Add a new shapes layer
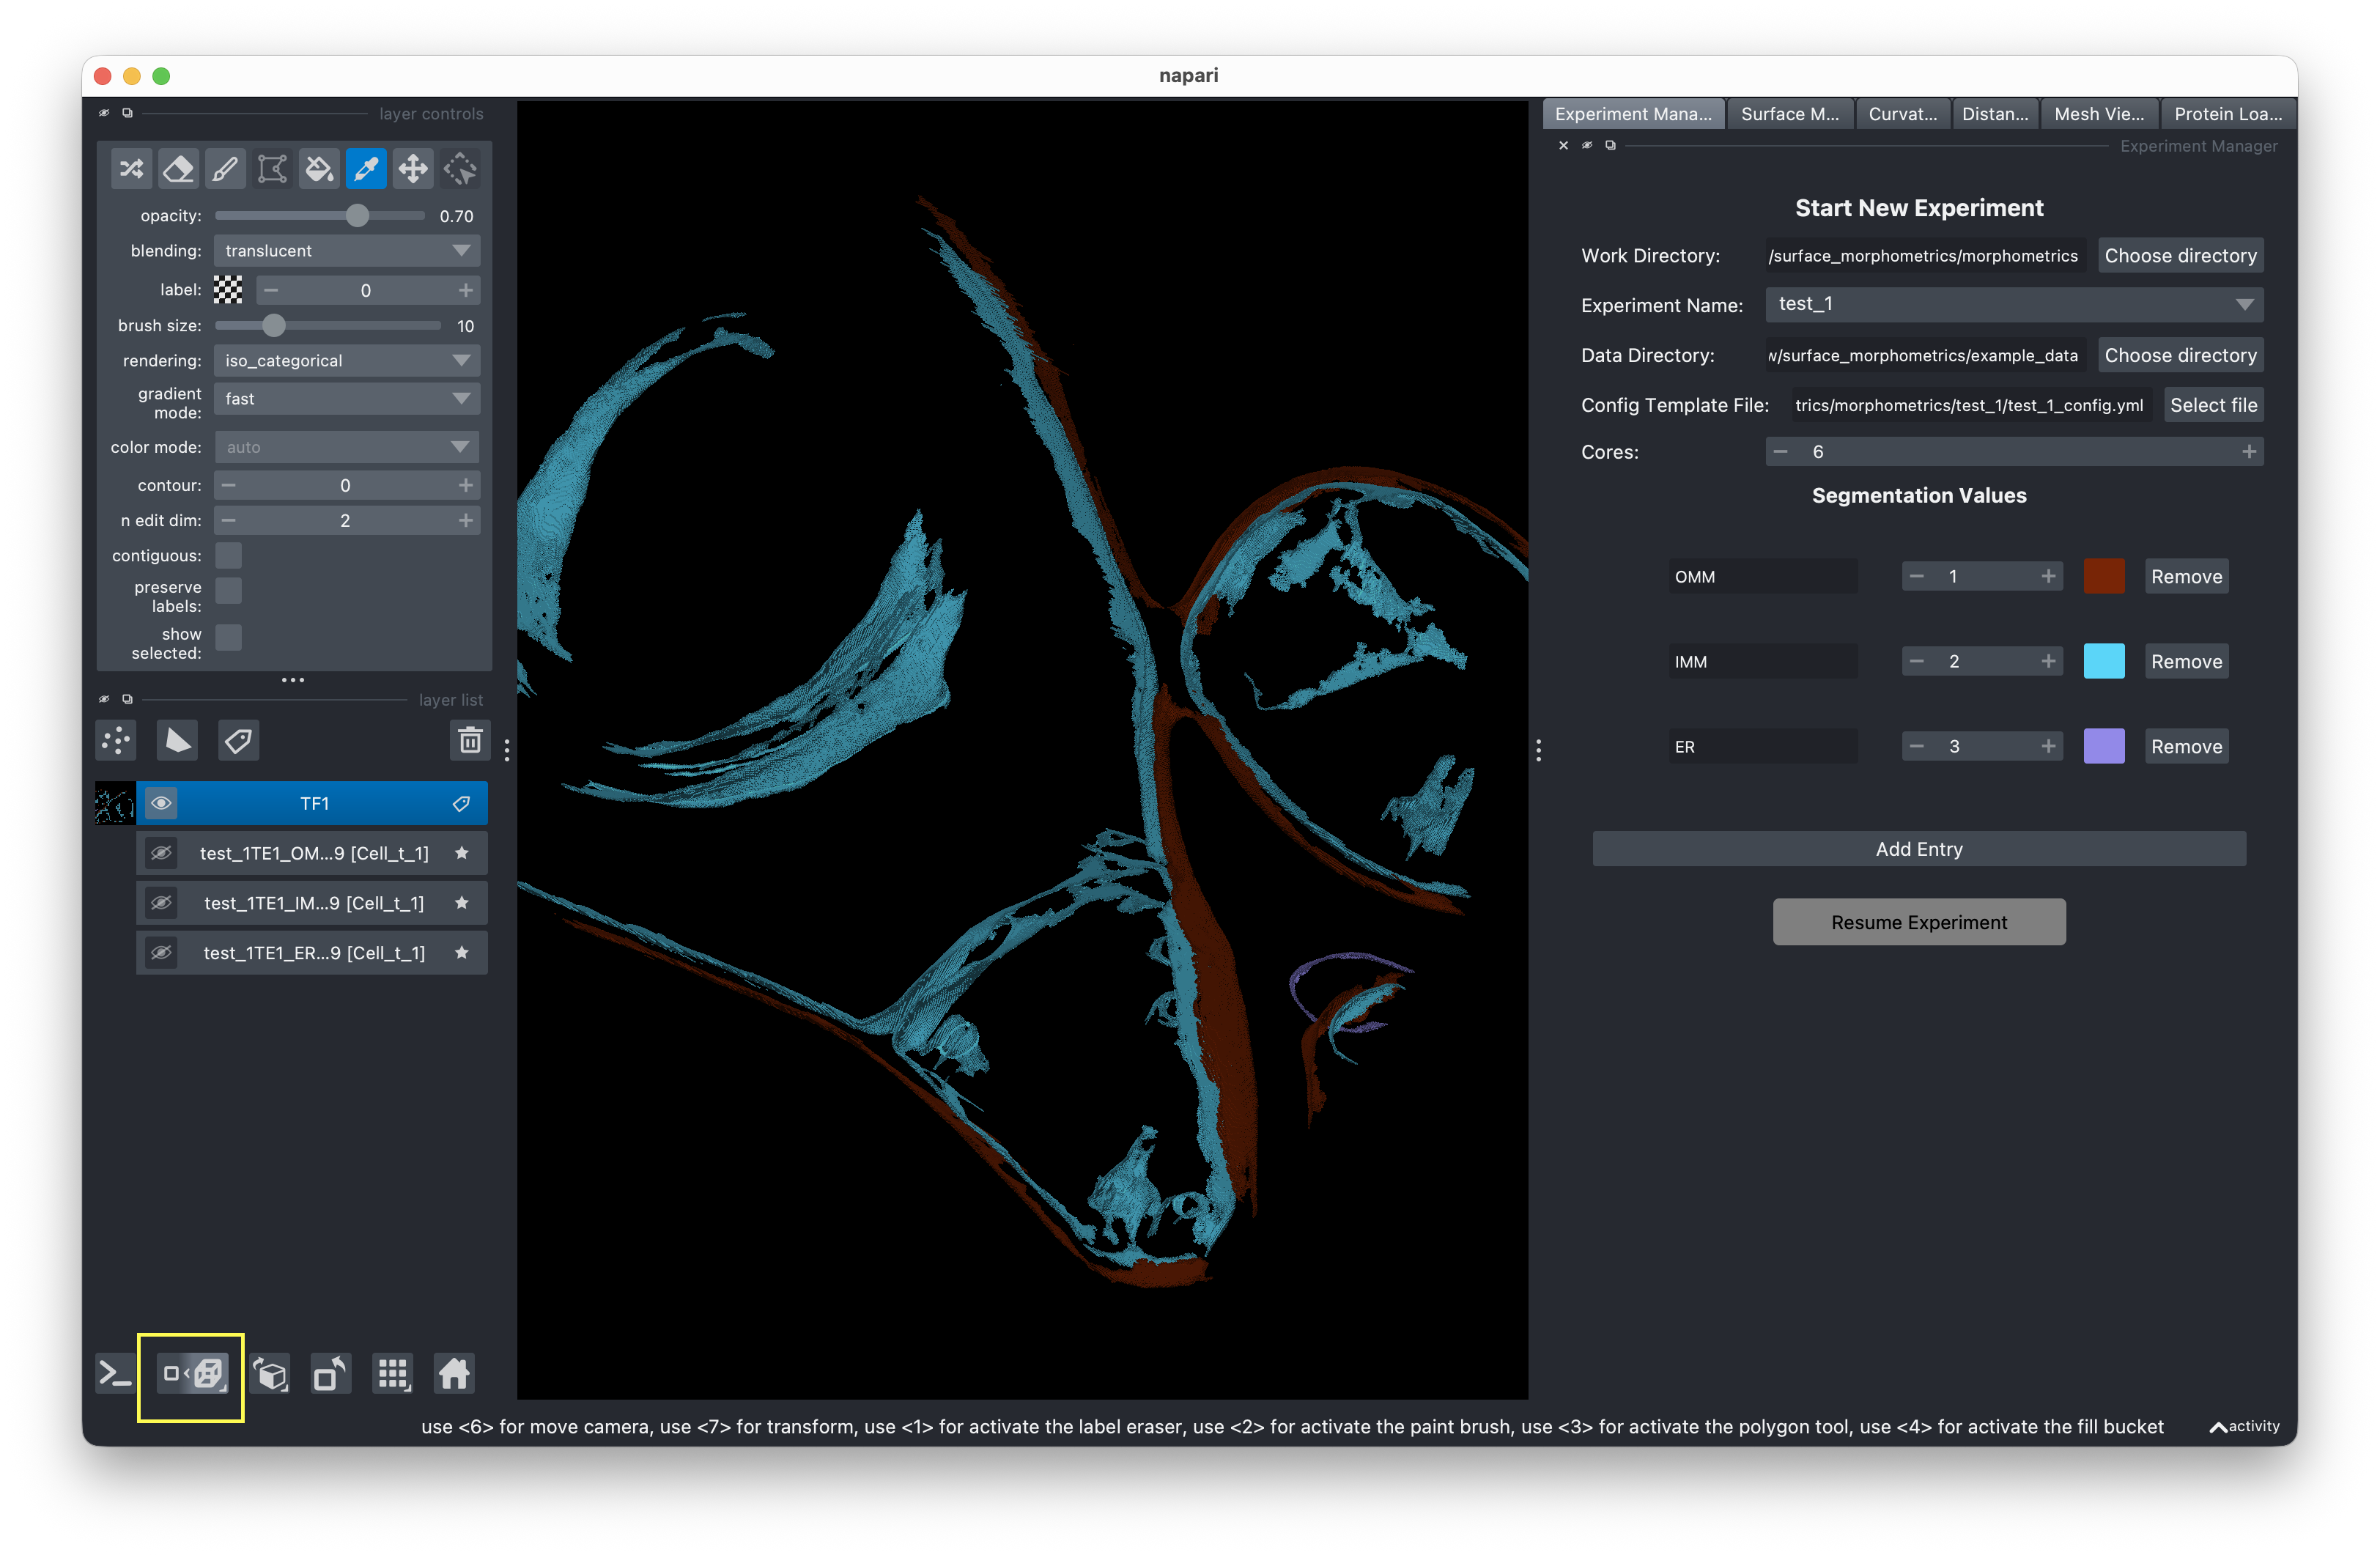Screen dimensions: 2380x1555 point(178,741)
